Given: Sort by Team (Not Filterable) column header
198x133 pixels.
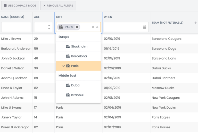Looking at the screenshot, I should coord(168,23).
